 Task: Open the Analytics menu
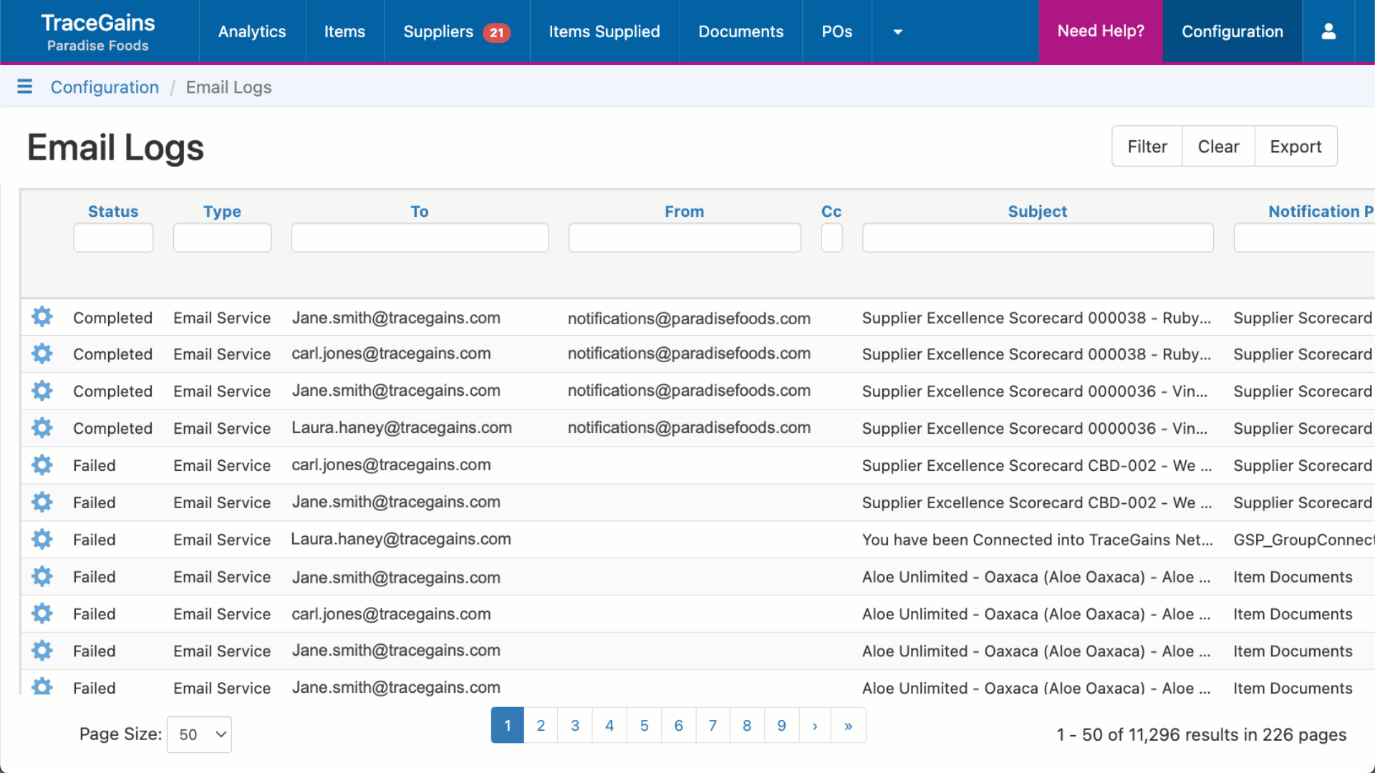[252, 31]
